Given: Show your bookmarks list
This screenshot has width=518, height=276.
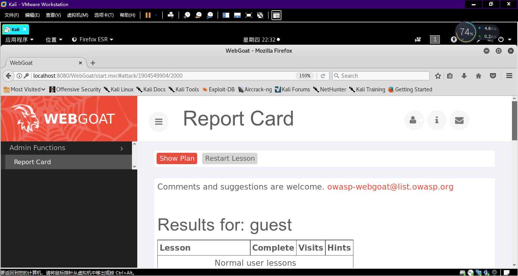Looking at the screenshot, I should (450, 76).
